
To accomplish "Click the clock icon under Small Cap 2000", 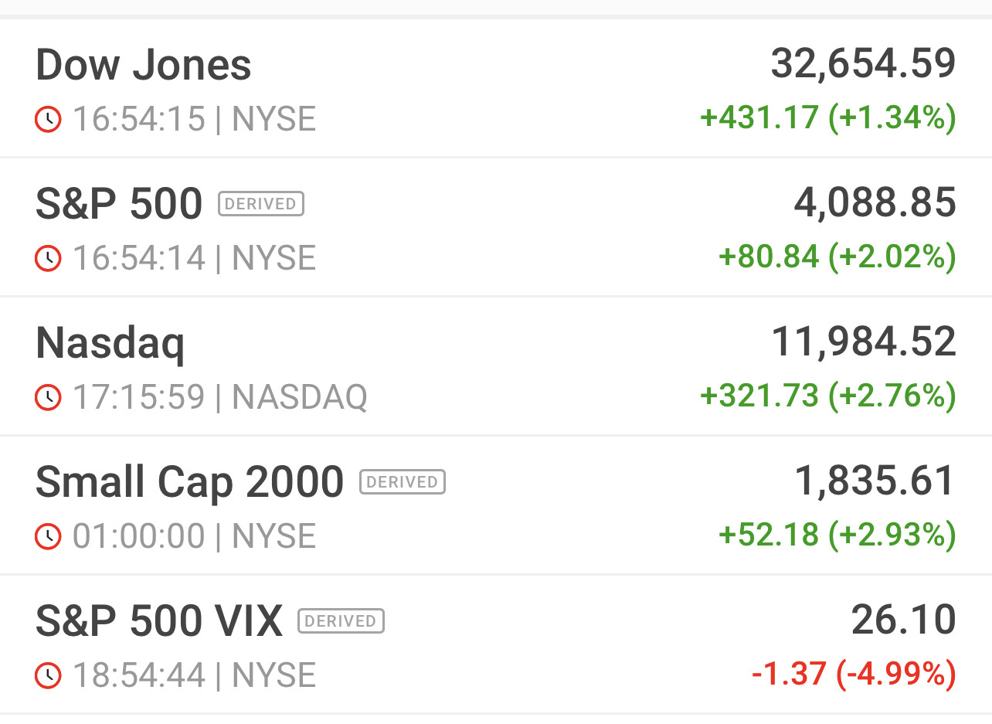I will click(x=48, y=536).
